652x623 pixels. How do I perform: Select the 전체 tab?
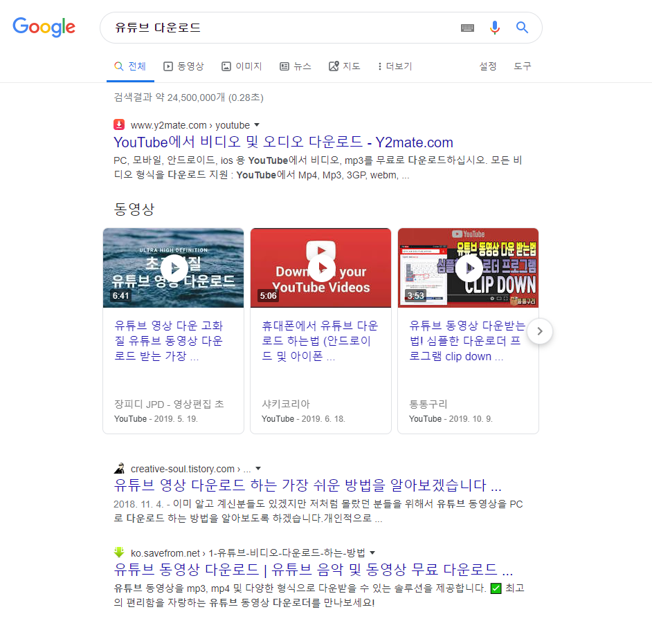tap(130, 66)
